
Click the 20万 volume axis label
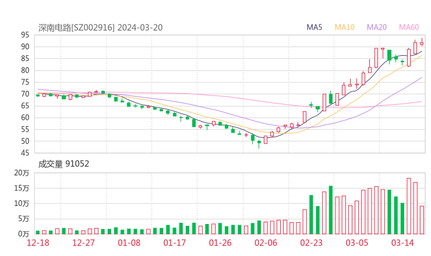tap(22, 173)
